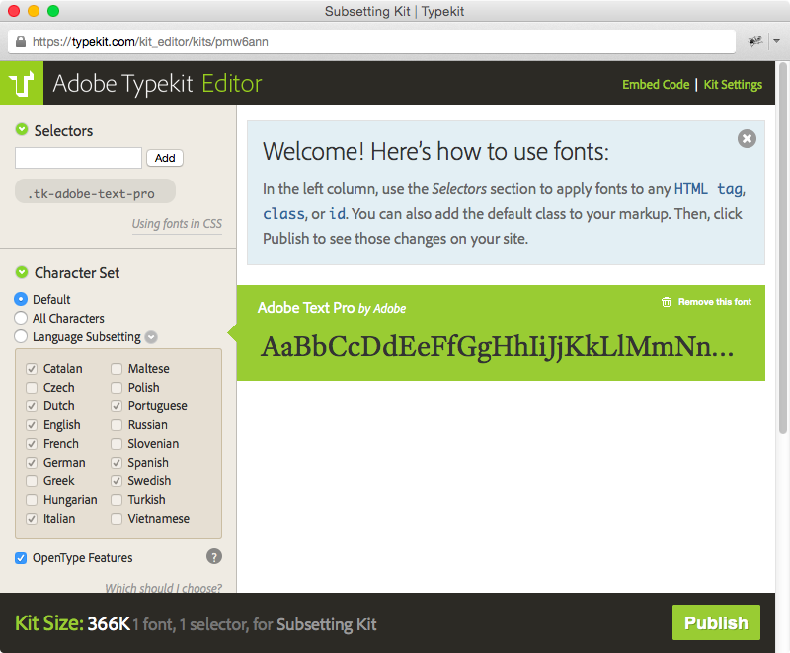This screenshot has height=653, width=790.
Task: Click the padlock icon in the address bar
Action: (21, 41)
